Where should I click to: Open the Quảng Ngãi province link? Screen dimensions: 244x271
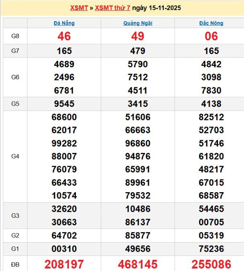coord(138,23)
